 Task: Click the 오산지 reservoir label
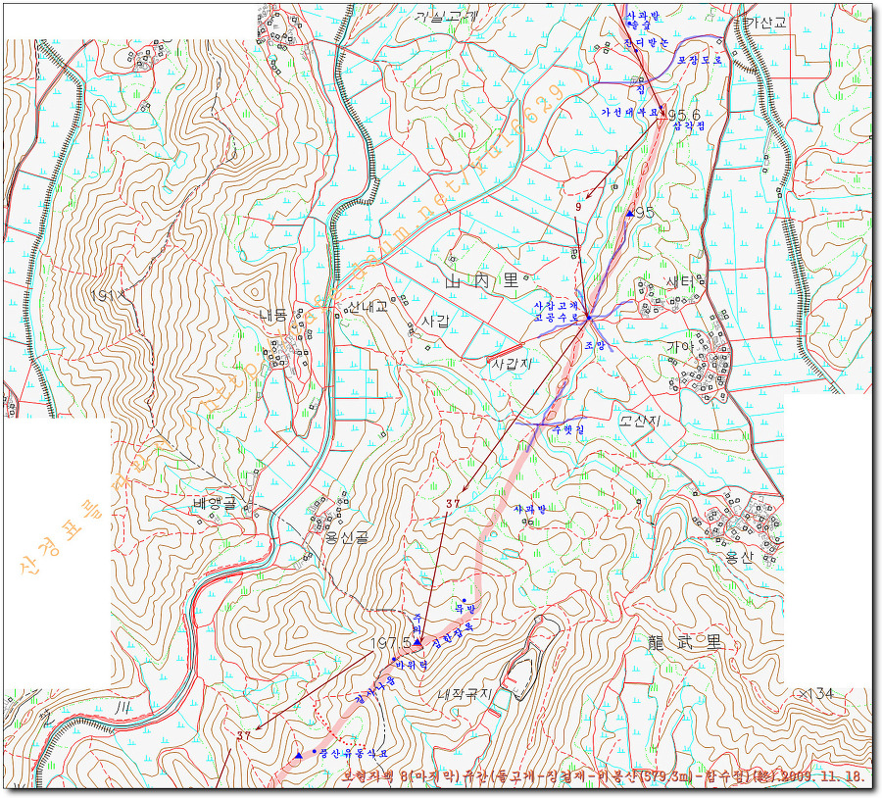click(x=638, y=421)
